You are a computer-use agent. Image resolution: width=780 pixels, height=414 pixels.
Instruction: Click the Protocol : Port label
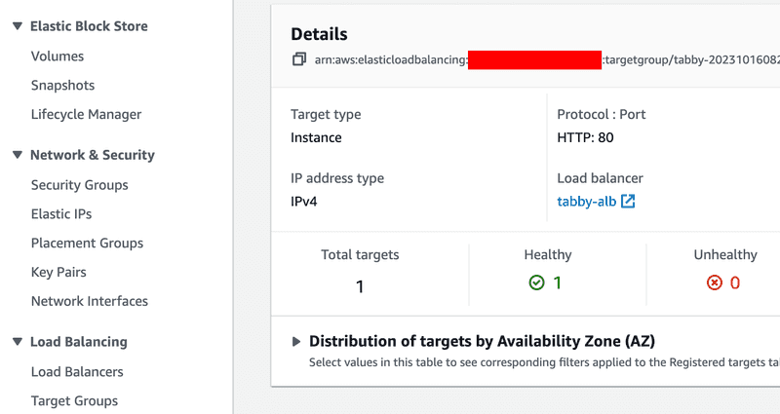pyautogui.click(x=601, y=114)
